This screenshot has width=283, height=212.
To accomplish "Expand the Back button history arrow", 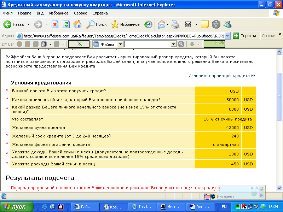I will (x=29, y=24).
